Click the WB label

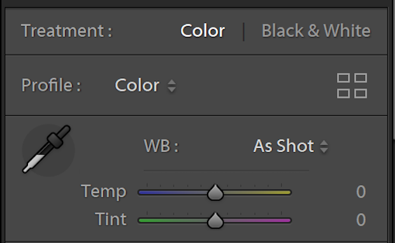pyautogui.click(x=161, y=146)
